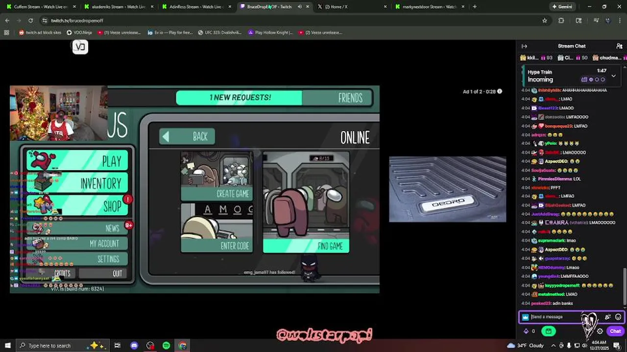Screen dimensions: 627x352
Task: Open the Gemini button in Chrome
Action: [x=562, y=7]
